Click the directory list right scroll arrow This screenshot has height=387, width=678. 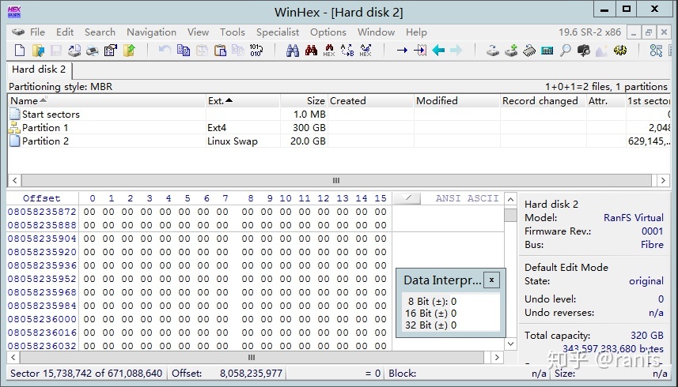pyautogui.click(x=663, y=180)
